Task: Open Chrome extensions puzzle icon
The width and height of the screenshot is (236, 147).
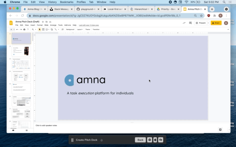Action: (x=215, y=15)
